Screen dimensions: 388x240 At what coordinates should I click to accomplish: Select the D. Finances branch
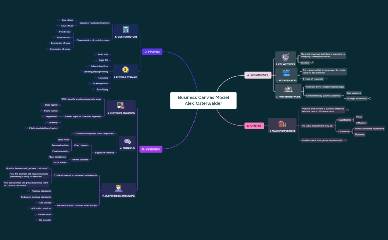pyautogui.click(x=152, y=52)
